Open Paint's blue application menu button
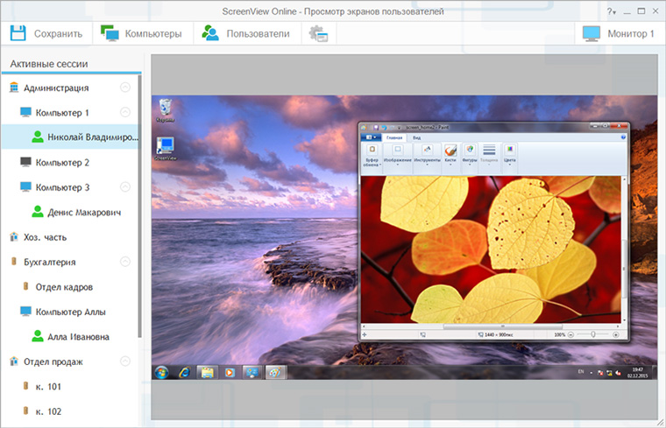 [371, 137]
